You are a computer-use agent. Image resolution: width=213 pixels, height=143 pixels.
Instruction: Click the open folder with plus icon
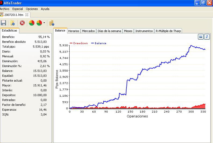pos(12,23)
